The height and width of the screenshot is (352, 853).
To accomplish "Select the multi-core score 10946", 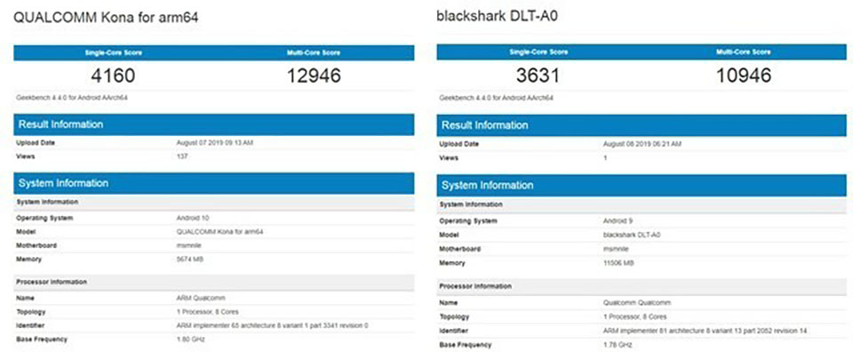I will [743, 75].
